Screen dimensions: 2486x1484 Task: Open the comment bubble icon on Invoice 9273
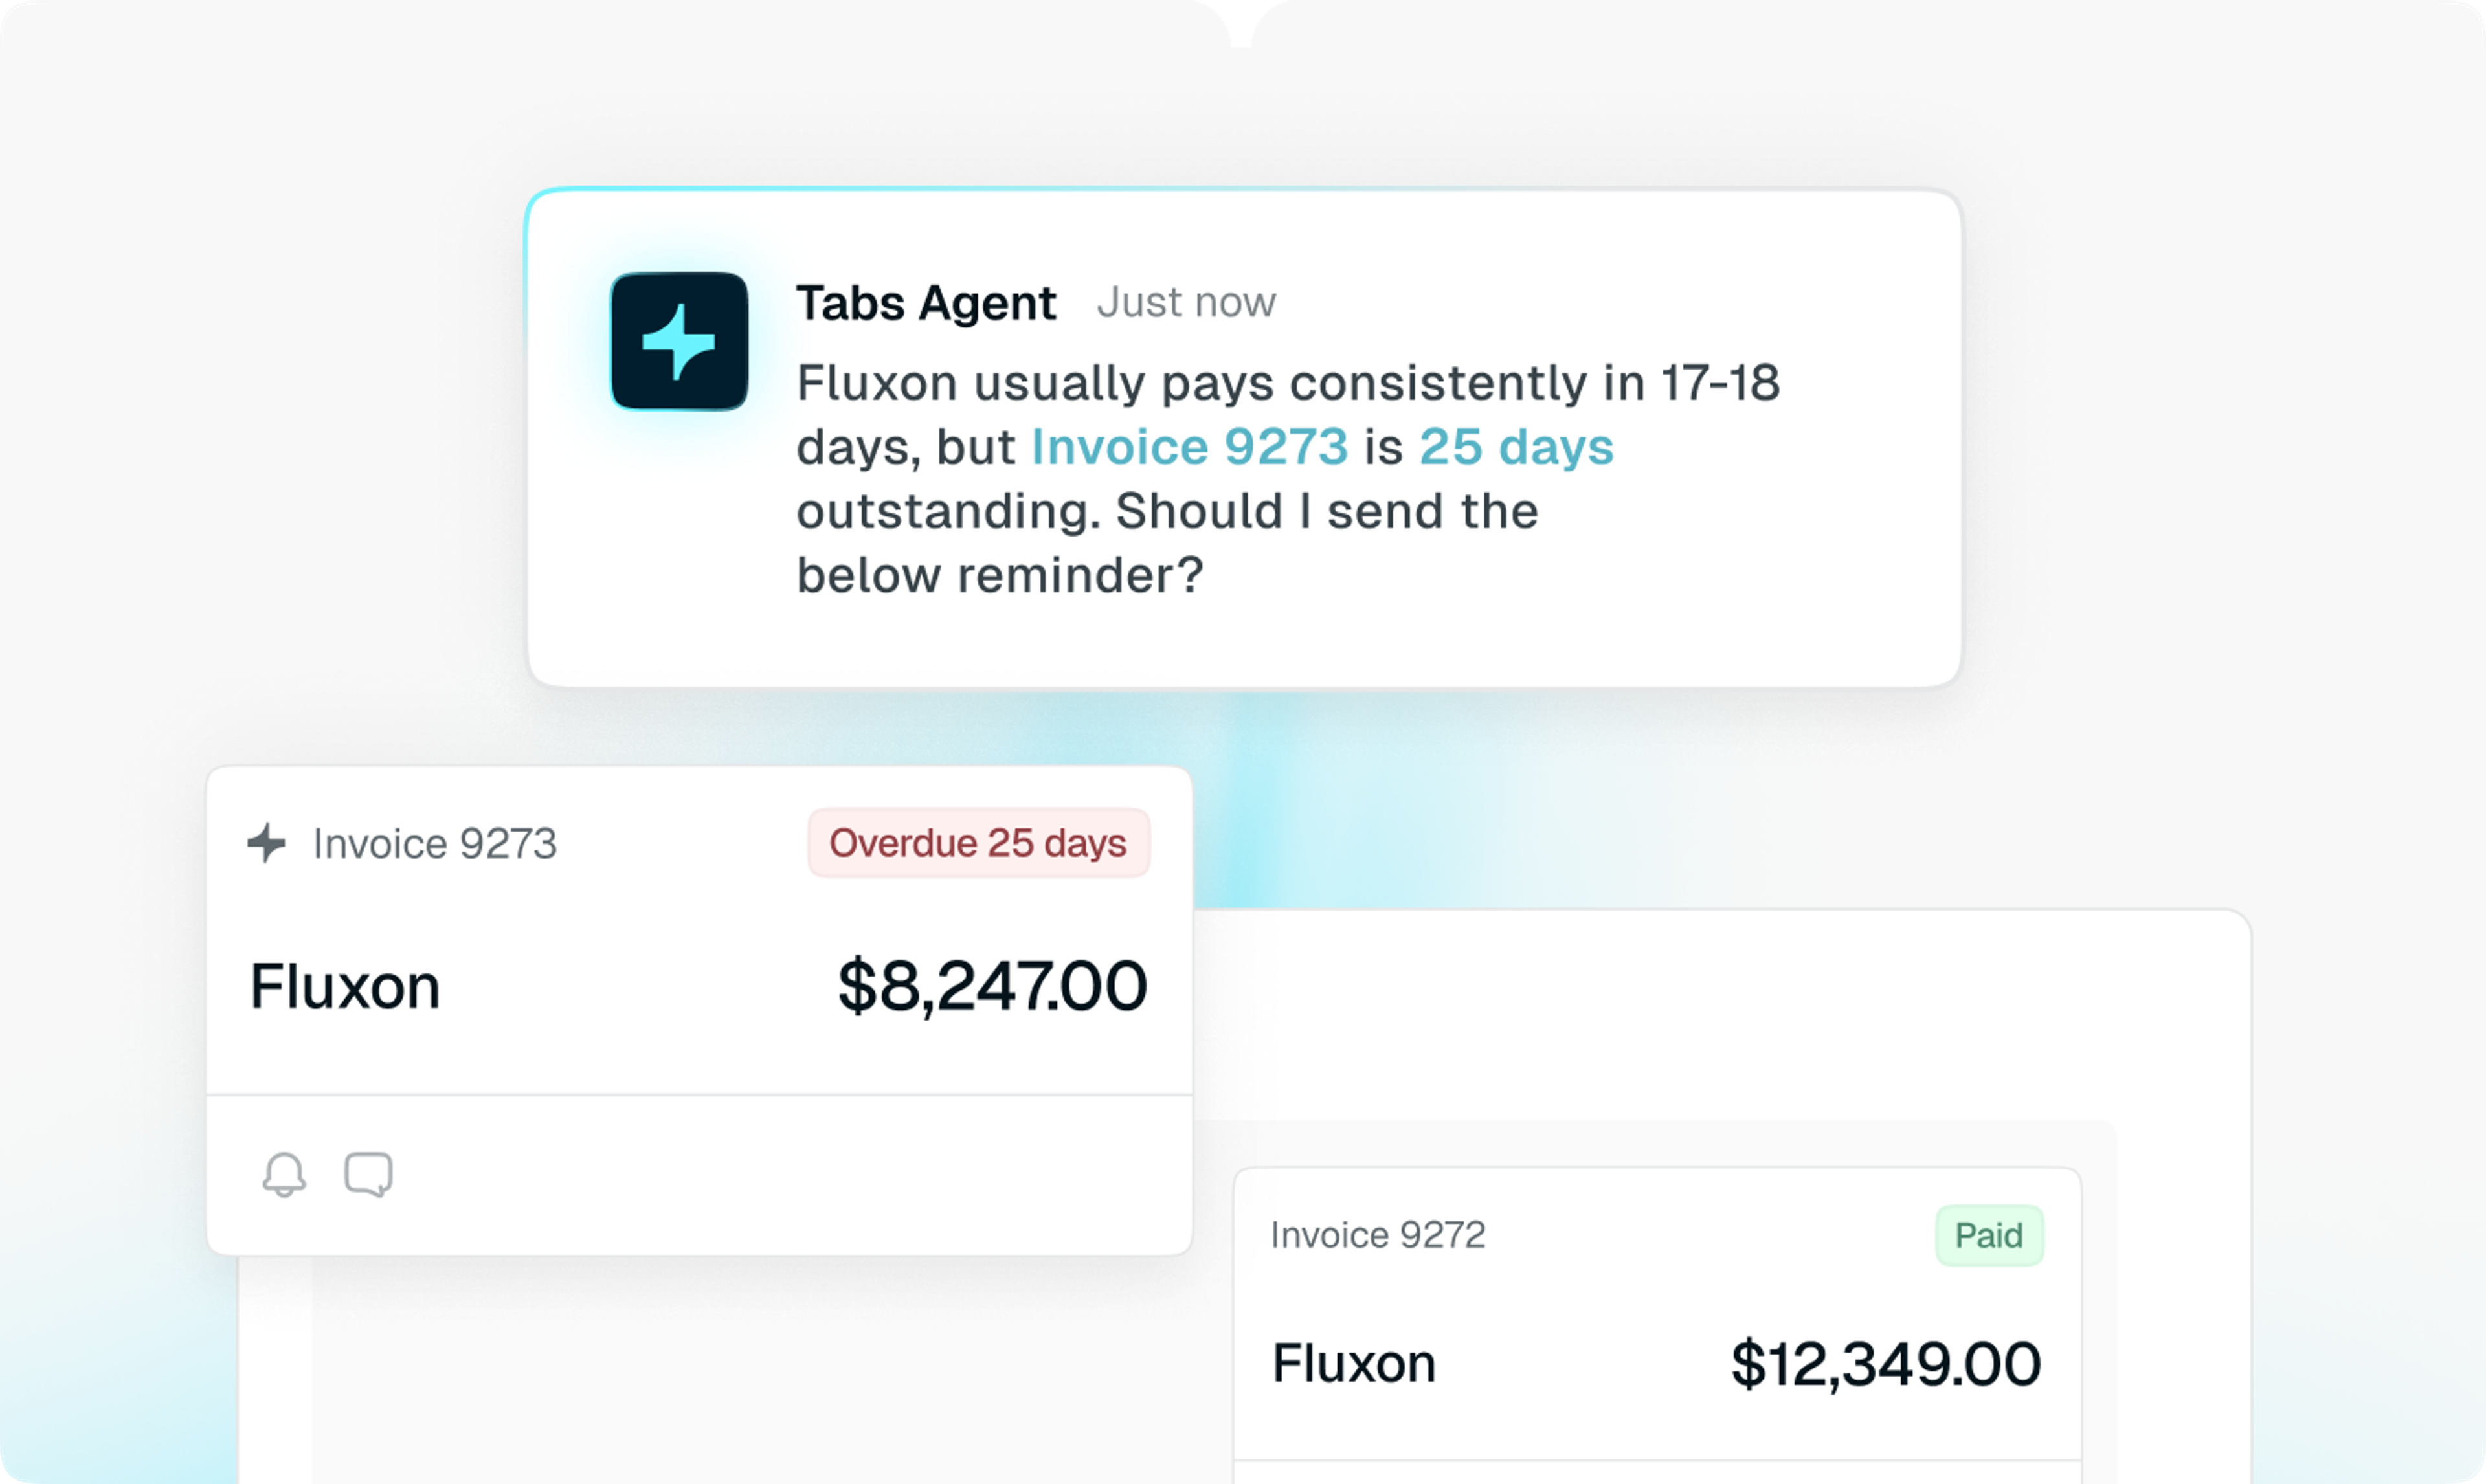368,1174
